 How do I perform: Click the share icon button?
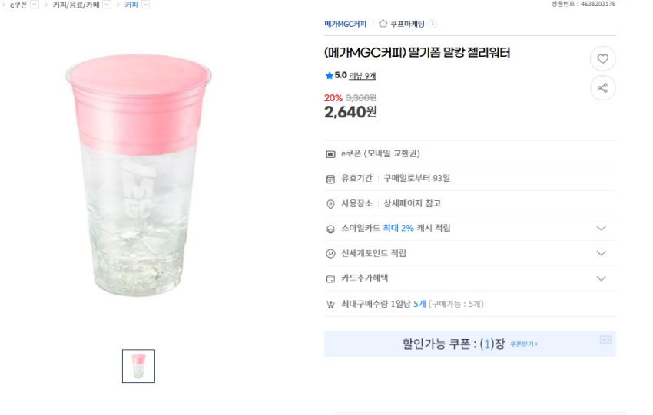(x=602, y=87)
